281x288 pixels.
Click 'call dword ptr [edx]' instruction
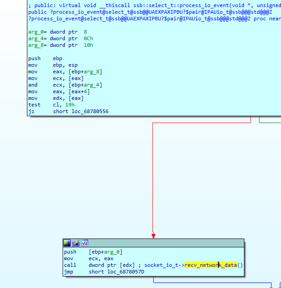99,265
